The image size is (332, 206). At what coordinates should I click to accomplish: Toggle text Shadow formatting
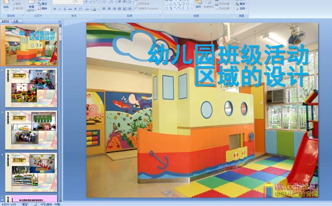(75, 9)
